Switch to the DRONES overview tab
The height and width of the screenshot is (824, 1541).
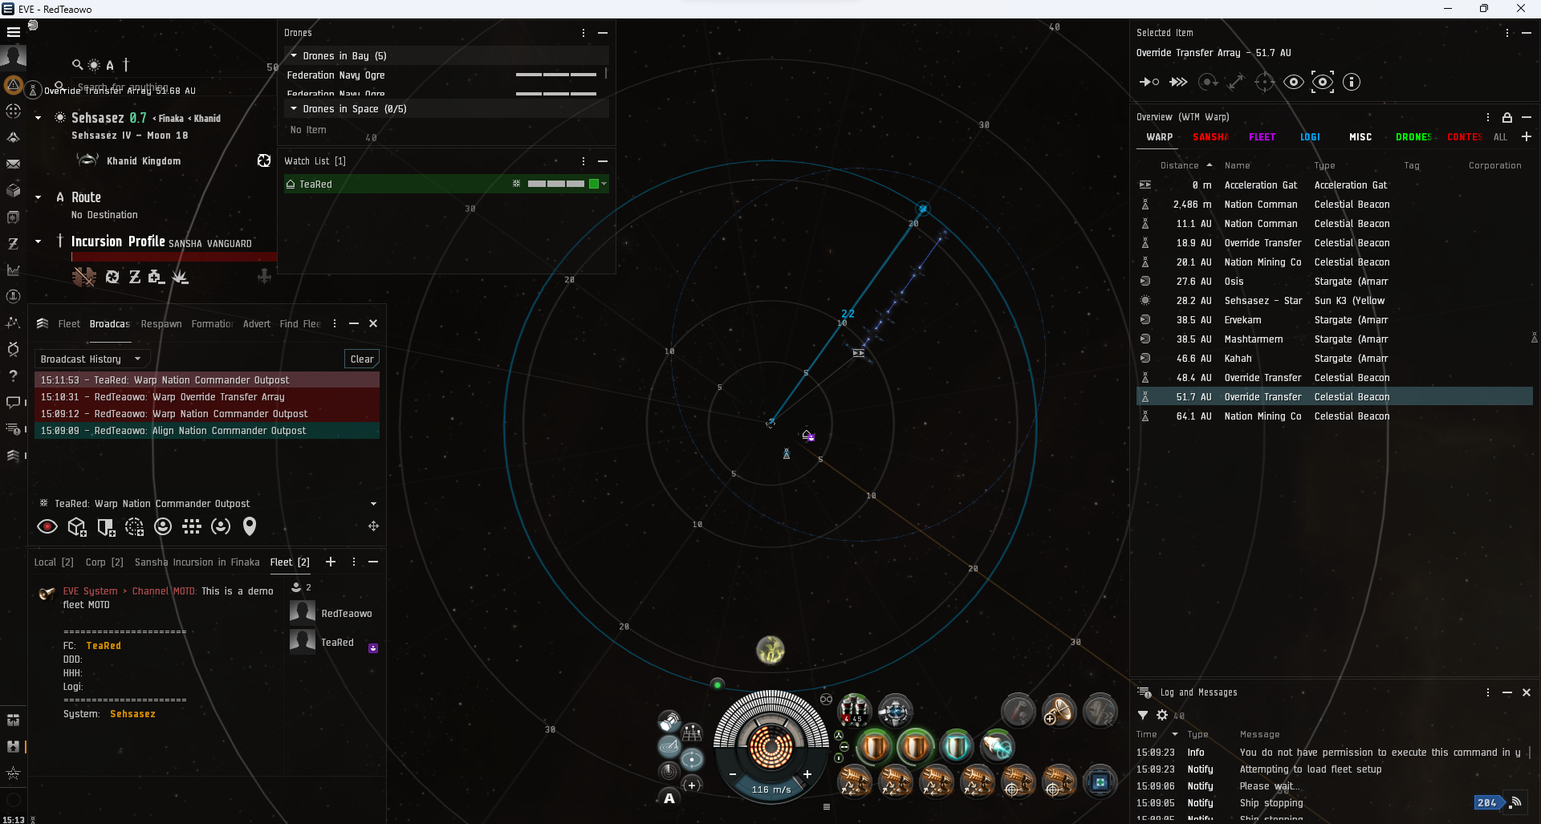click(x=1414, y=137)
